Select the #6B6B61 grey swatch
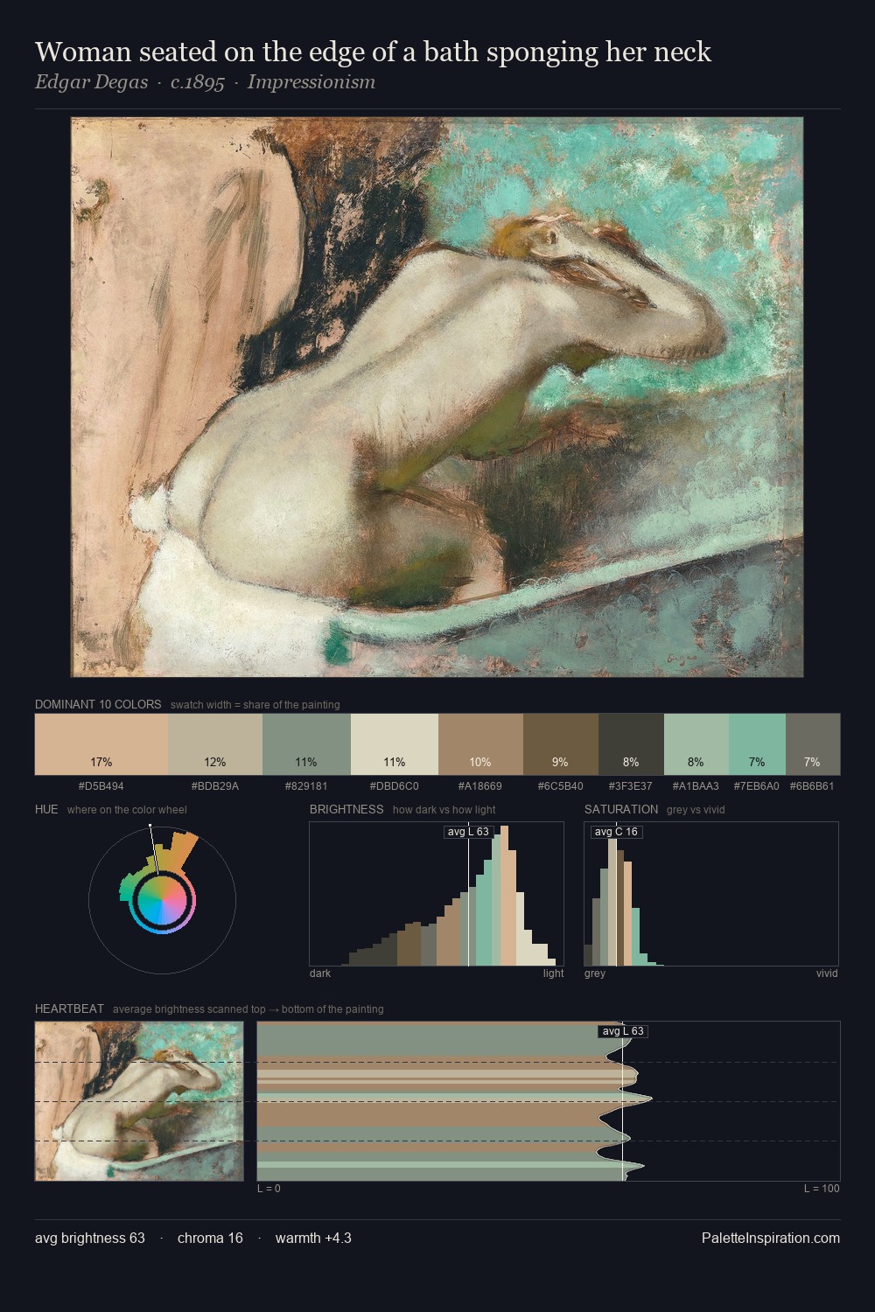The width and height of the screenshot is (875, 1312). 813,744
